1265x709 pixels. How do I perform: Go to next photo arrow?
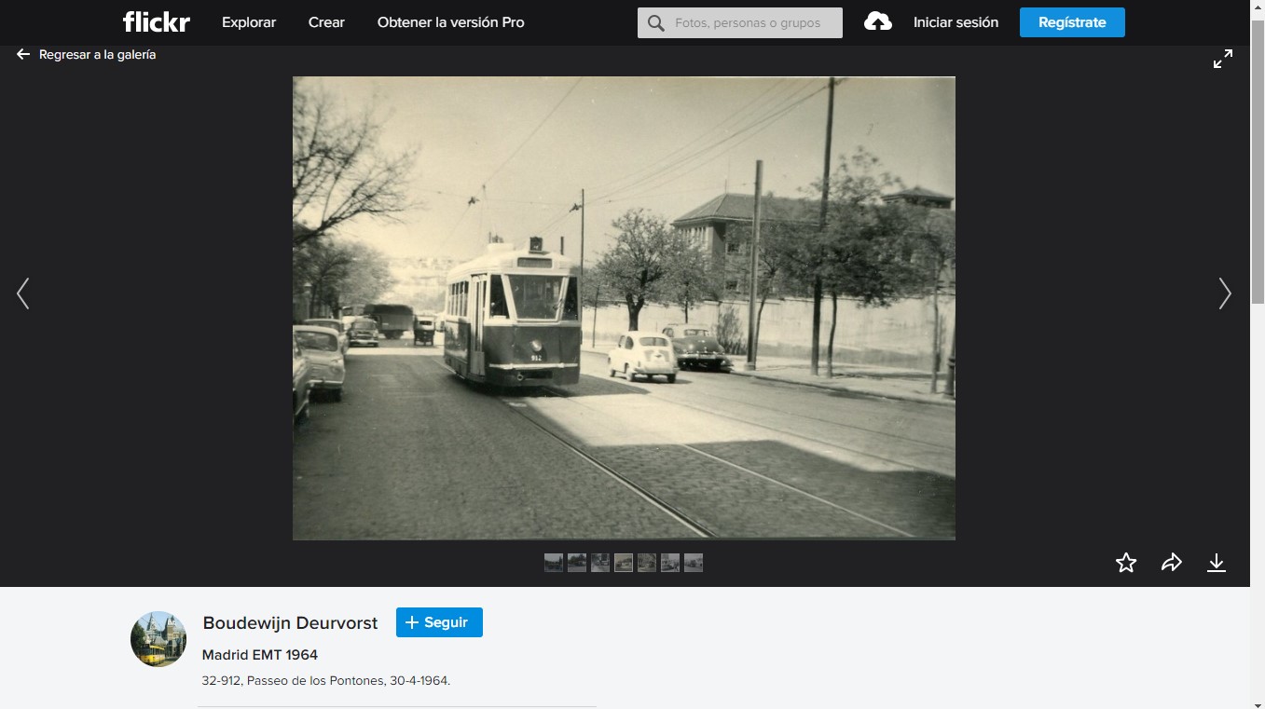tap(1225, 293)
